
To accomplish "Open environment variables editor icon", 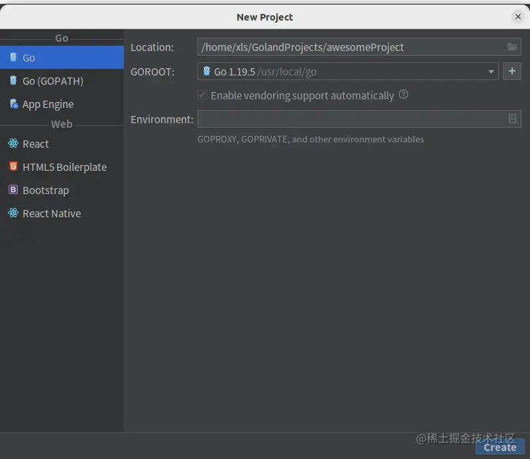I will click(512, 119).
